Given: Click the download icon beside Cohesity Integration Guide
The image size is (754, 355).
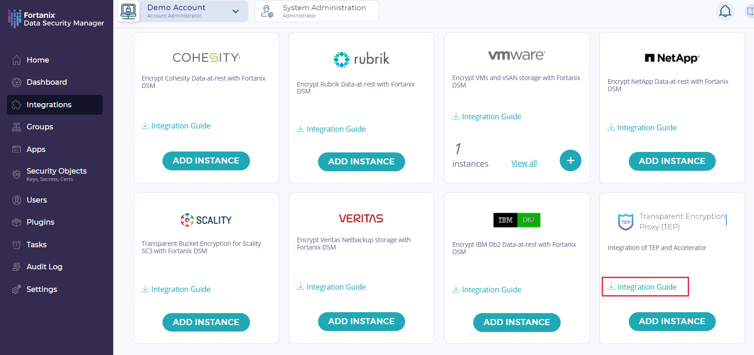Looking at the screenshot, I should tap(145, 126).
